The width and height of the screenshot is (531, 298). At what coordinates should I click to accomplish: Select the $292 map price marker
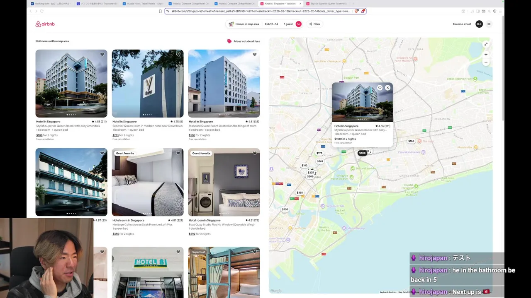(285, 209)
